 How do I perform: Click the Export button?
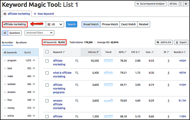coord(181,42)
